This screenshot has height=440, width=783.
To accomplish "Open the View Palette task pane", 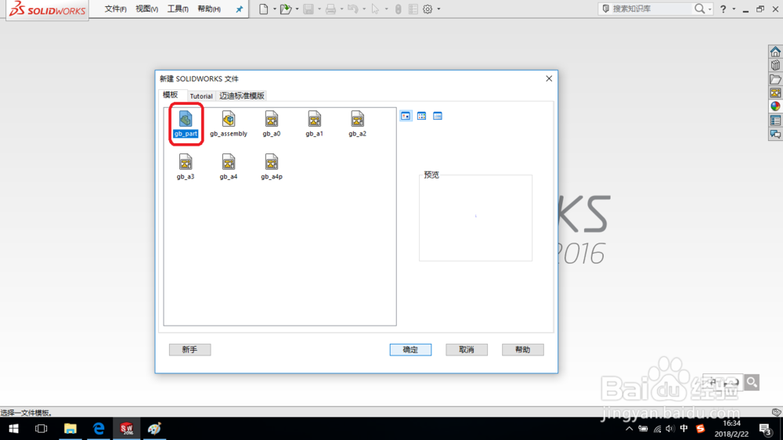I will [x=775, y=93].
